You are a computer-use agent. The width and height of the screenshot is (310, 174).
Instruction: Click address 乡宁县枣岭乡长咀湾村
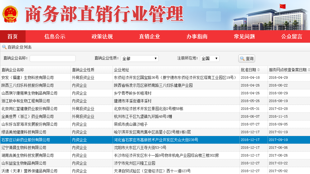click(x=133, y=93)
